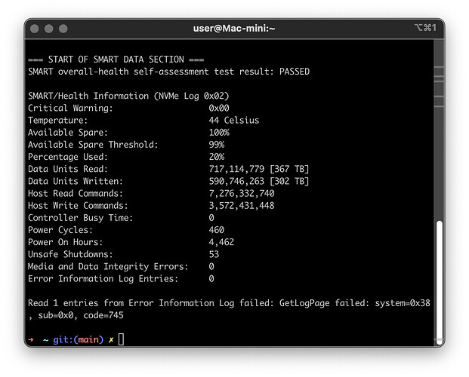
Task: Click the scrollbar track above the thumb
Action: 439,130
